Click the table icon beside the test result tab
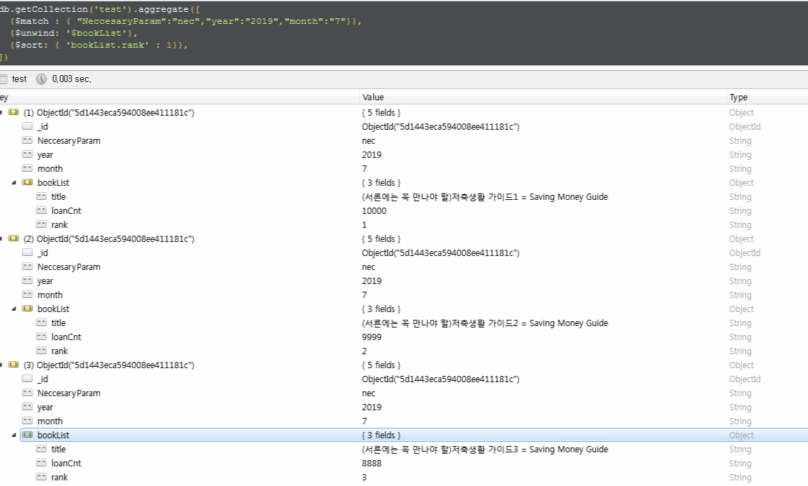This screenshot has width=808, height=486. pos(3,79)
